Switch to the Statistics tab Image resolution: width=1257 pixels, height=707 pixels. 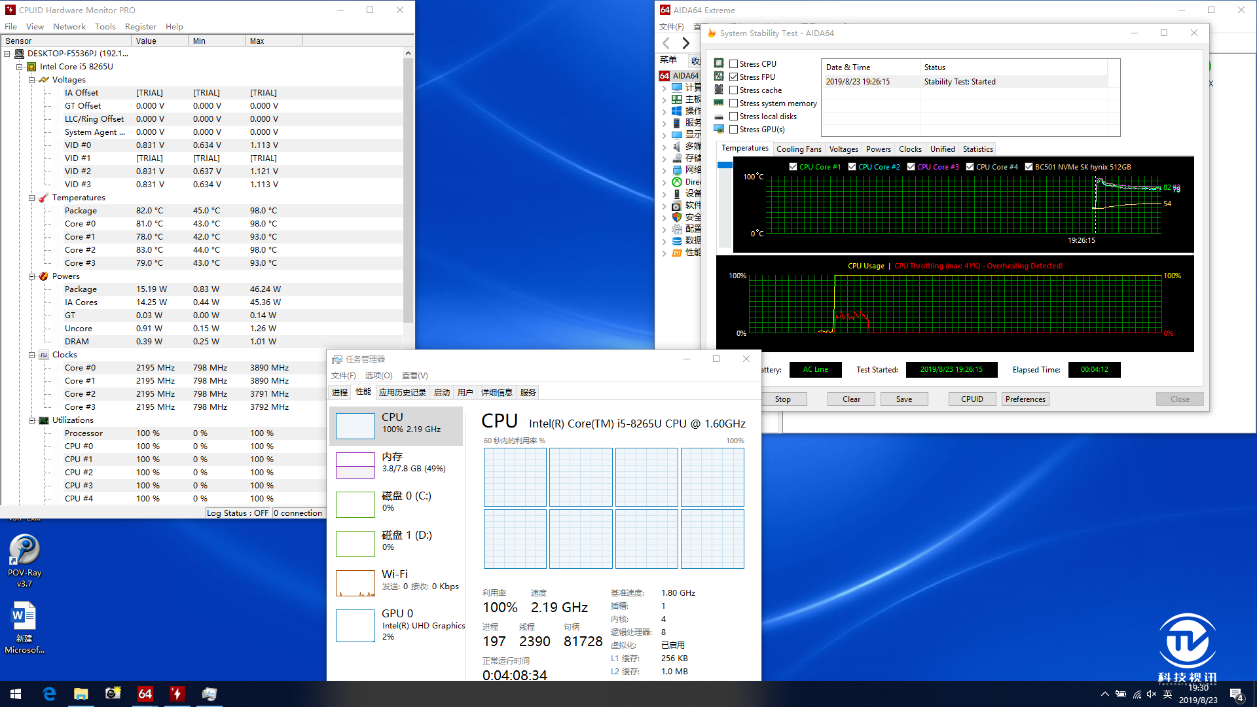tap(978, 149)
